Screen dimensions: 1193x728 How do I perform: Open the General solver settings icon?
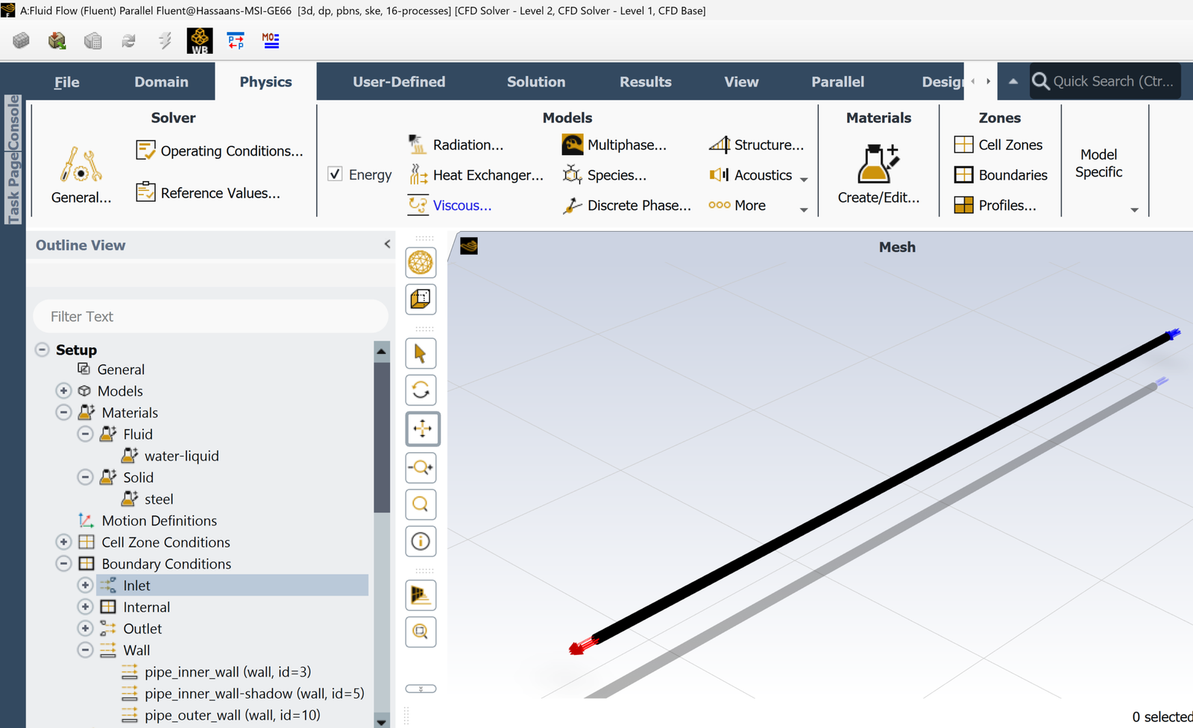point(81,165)
